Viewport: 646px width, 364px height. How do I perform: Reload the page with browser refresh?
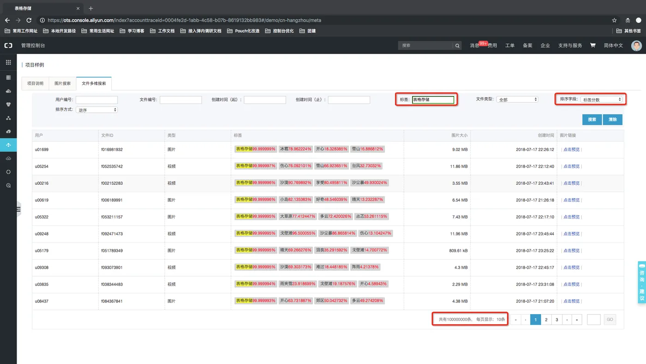click(29, 20)
